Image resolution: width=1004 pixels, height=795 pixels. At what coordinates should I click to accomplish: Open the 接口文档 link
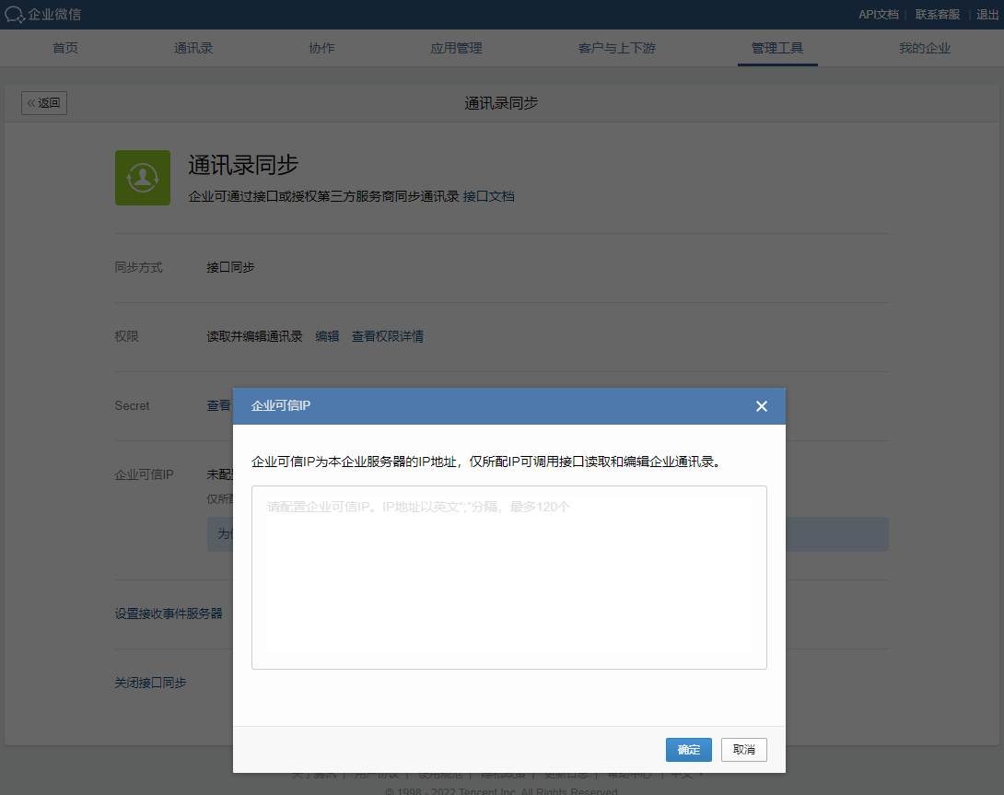[x=488, y=196]
